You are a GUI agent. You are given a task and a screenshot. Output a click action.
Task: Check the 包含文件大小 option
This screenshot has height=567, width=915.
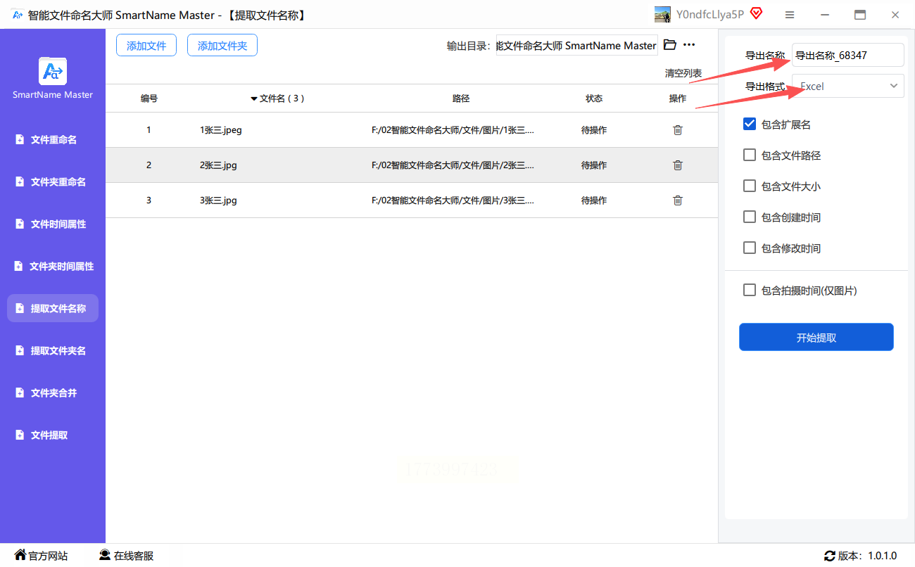[750, 186]
